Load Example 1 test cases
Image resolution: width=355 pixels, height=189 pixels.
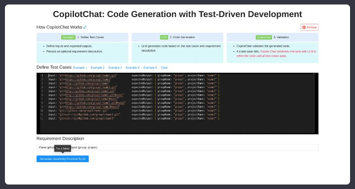80,68
